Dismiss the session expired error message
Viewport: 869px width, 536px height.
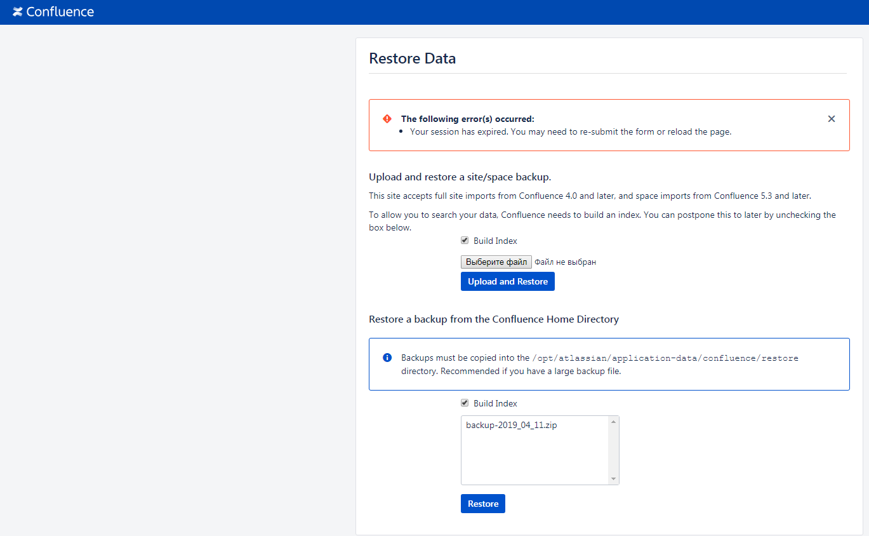(x=832, y=119)
